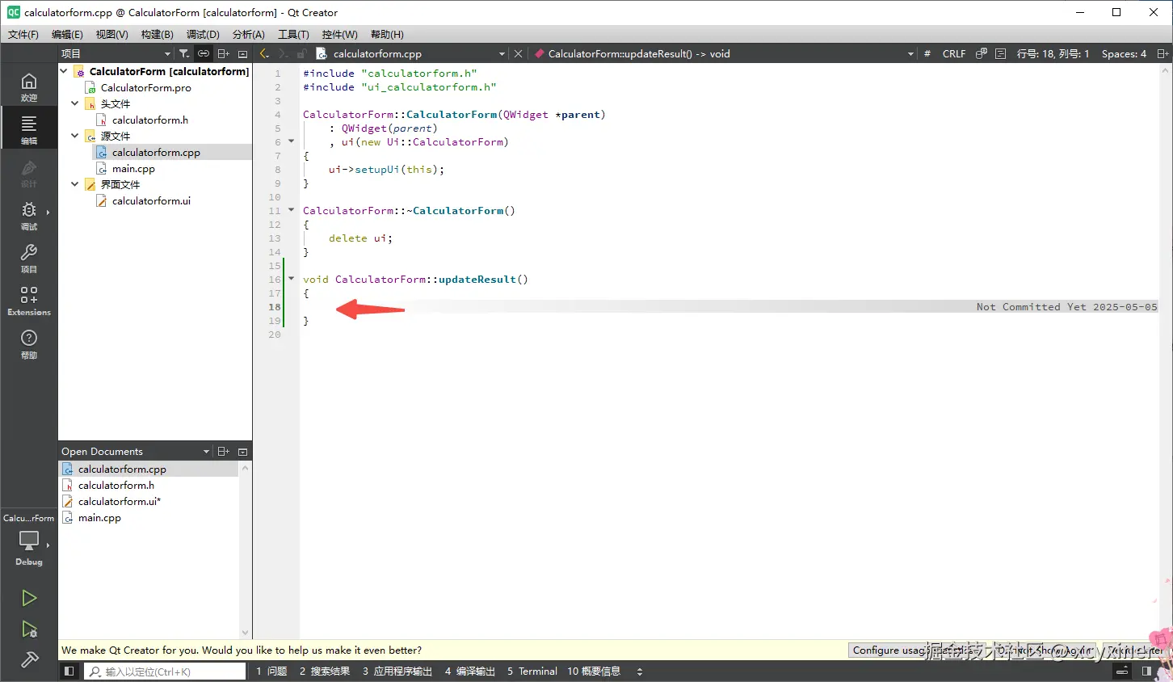
Task: Split the Open Documents panel
Action: (x=223, y=452)
